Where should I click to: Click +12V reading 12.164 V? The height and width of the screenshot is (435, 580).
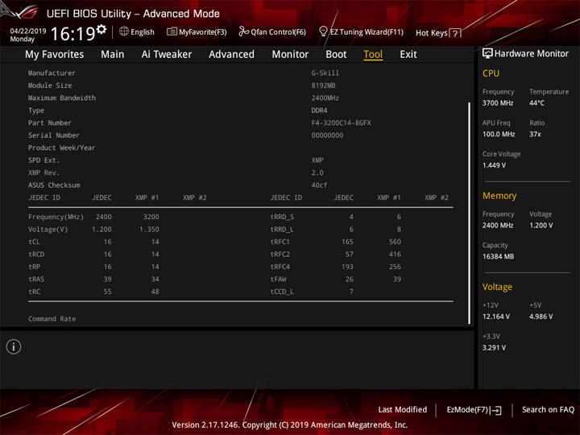click(x=496, y=317)
